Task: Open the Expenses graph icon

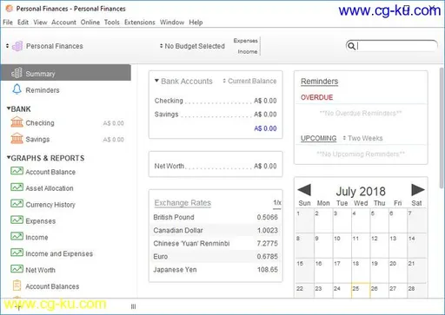Action: click(x=17, y=220)
